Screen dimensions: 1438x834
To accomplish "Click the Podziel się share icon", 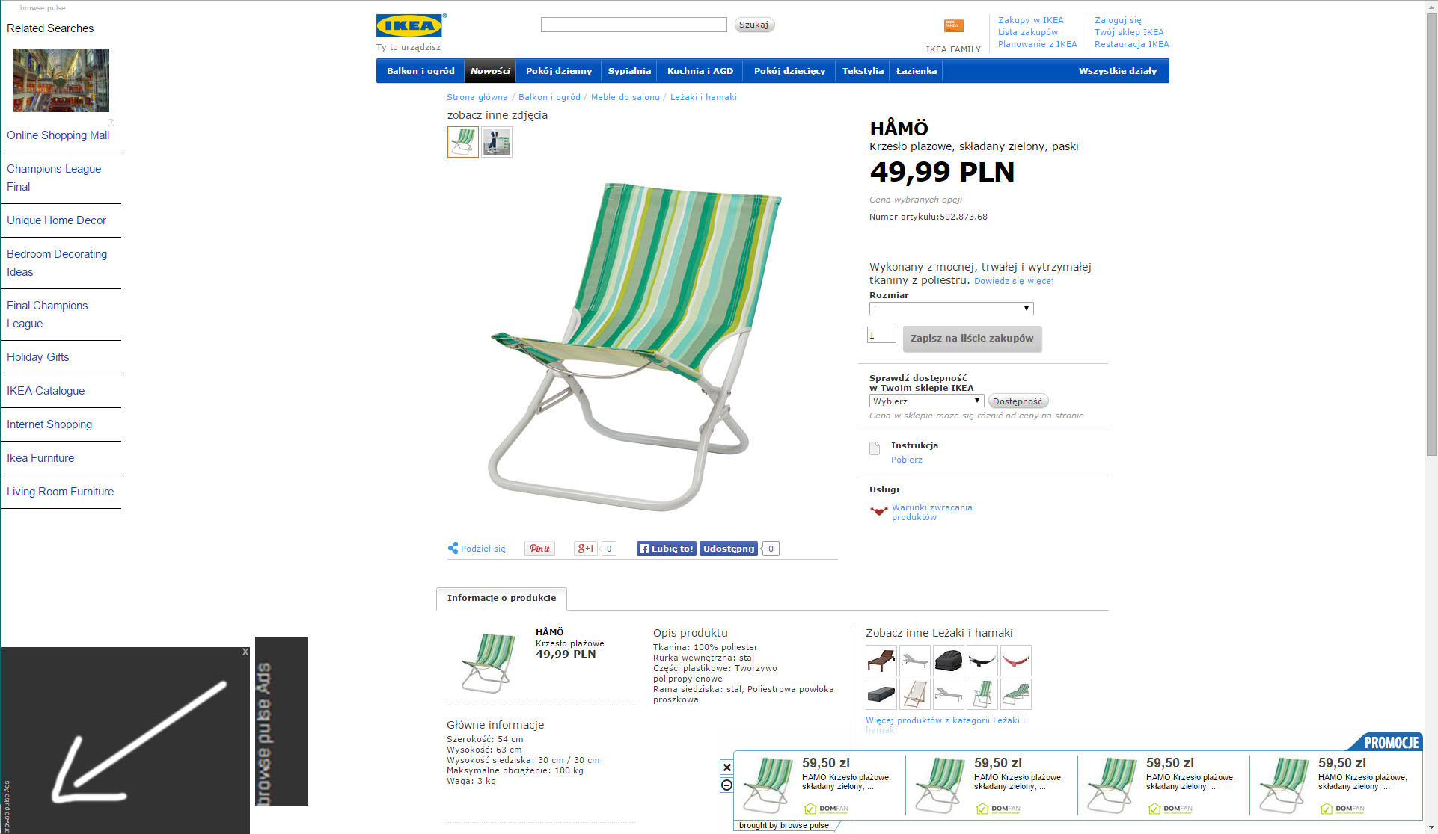I will tap(453, 548).
